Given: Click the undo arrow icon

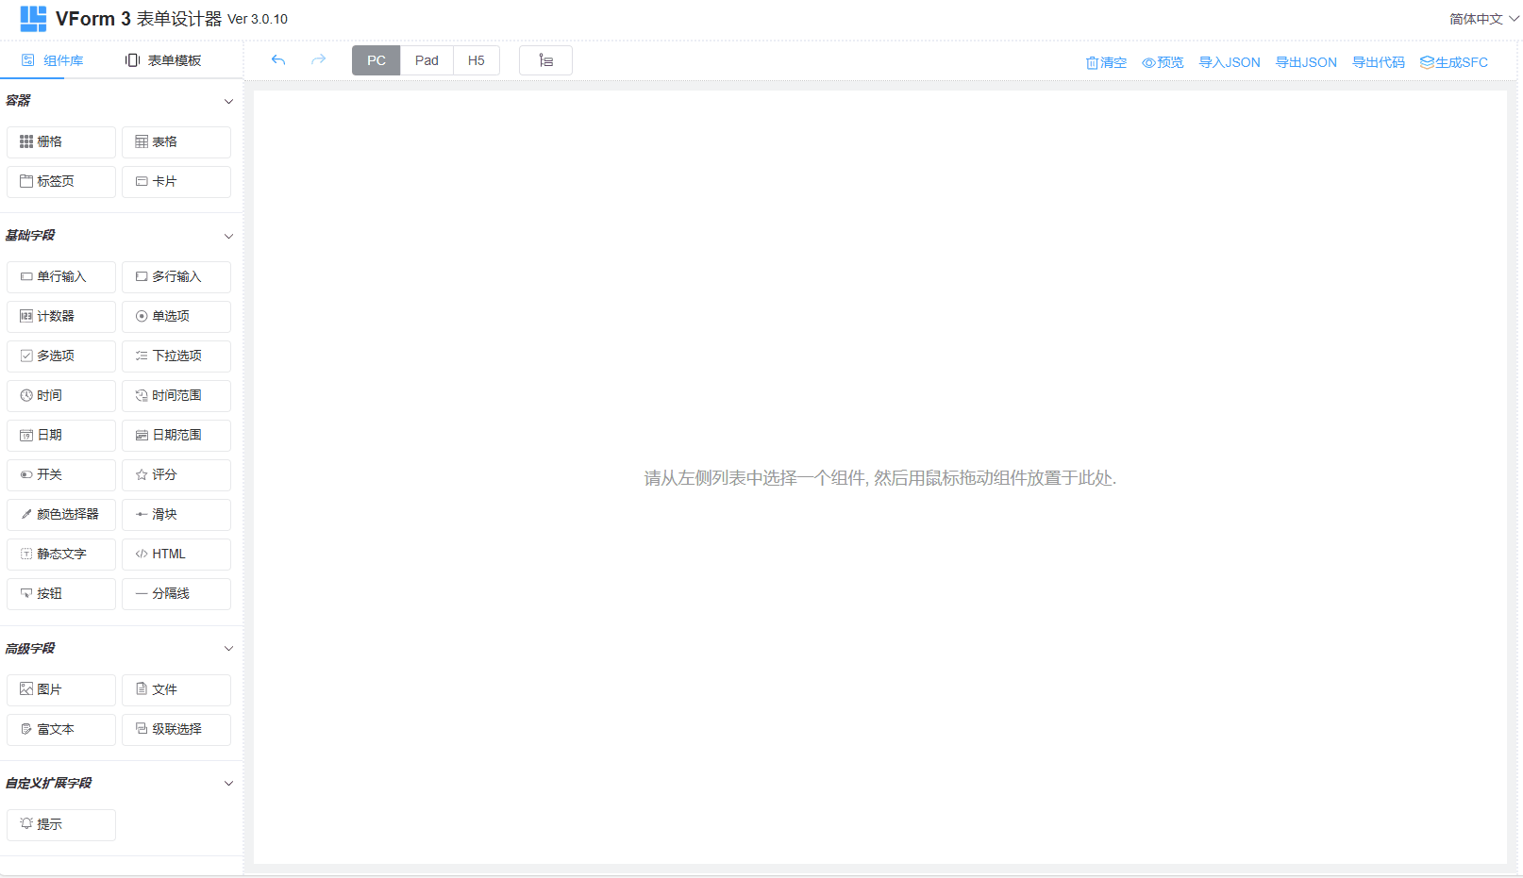Looking at the screenshot, I should click(x=278, y=59).
